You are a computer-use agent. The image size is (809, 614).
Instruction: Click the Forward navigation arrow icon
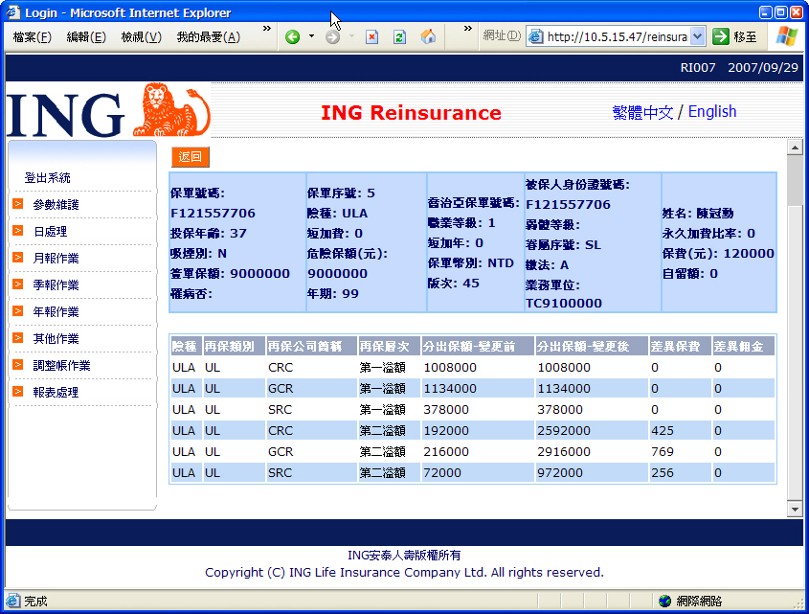(x=333, y=36)
